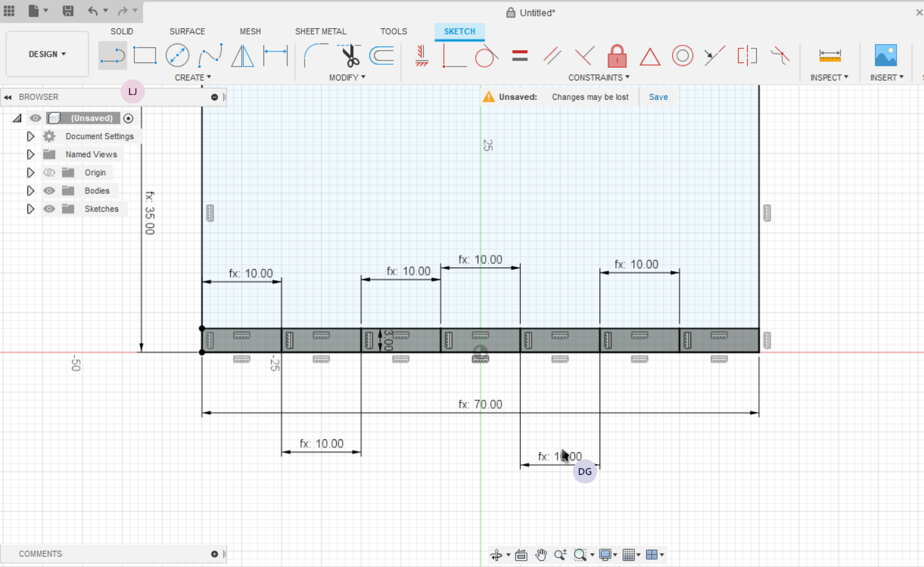The height and width of the screenshot is (567, 924).
Task: Expand the Origin node
Action: tap(30, 172)
